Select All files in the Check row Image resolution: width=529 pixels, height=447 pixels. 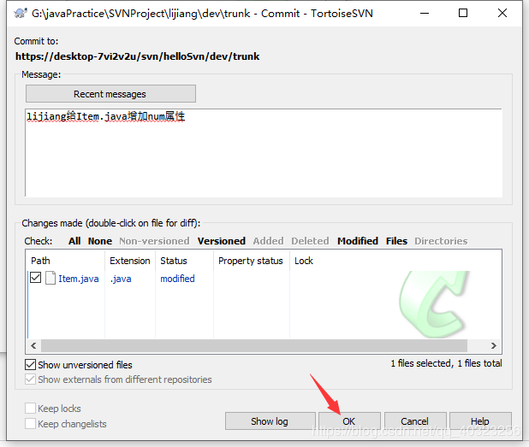click(x=74, y=241)
